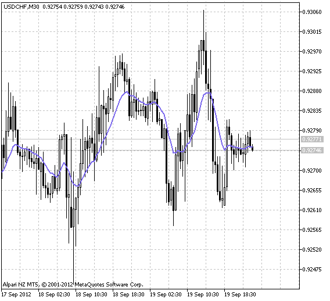Click the Alpari NZ MT5 copyright text

point(73,285)
